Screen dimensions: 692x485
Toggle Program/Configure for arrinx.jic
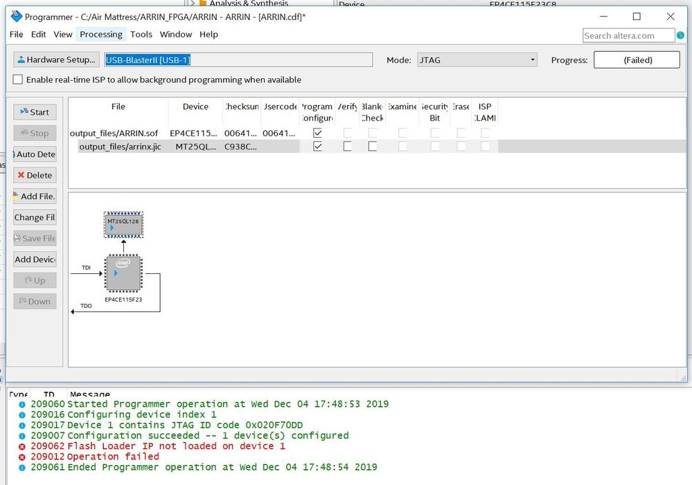point(317,147)
